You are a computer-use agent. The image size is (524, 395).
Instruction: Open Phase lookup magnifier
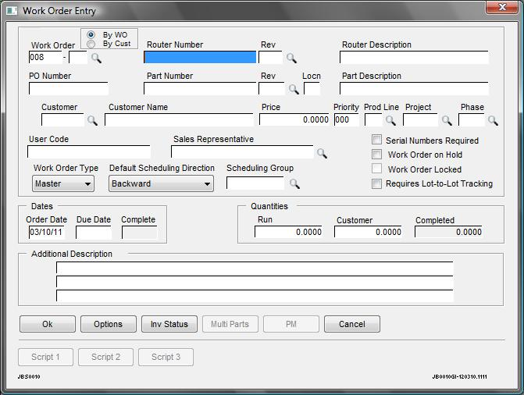coord(493,120)
